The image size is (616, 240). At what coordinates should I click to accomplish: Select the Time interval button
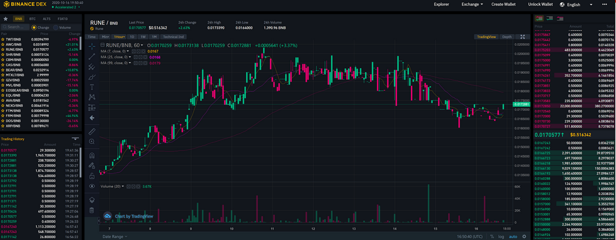click(91, 37)
